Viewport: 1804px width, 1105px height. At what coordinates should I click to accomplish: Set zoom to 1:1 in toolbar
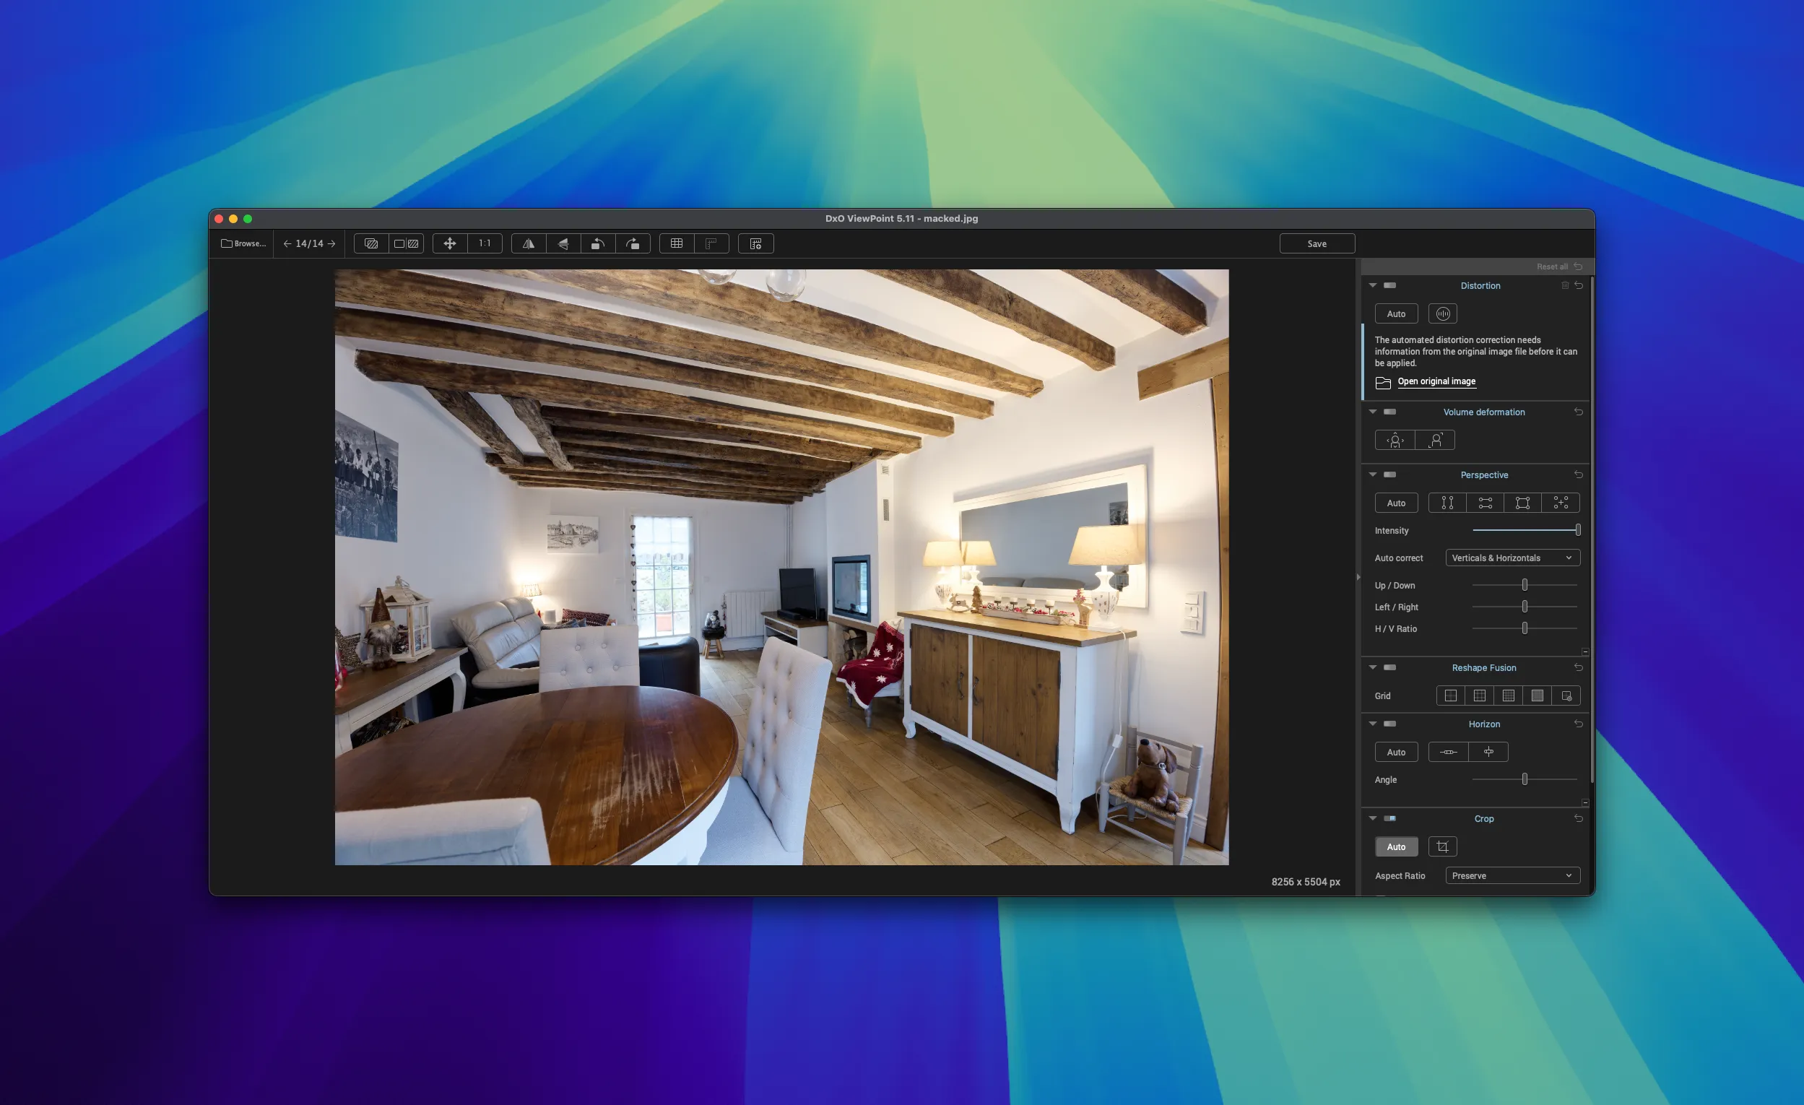pyautogui.click(x=485, y=244)
